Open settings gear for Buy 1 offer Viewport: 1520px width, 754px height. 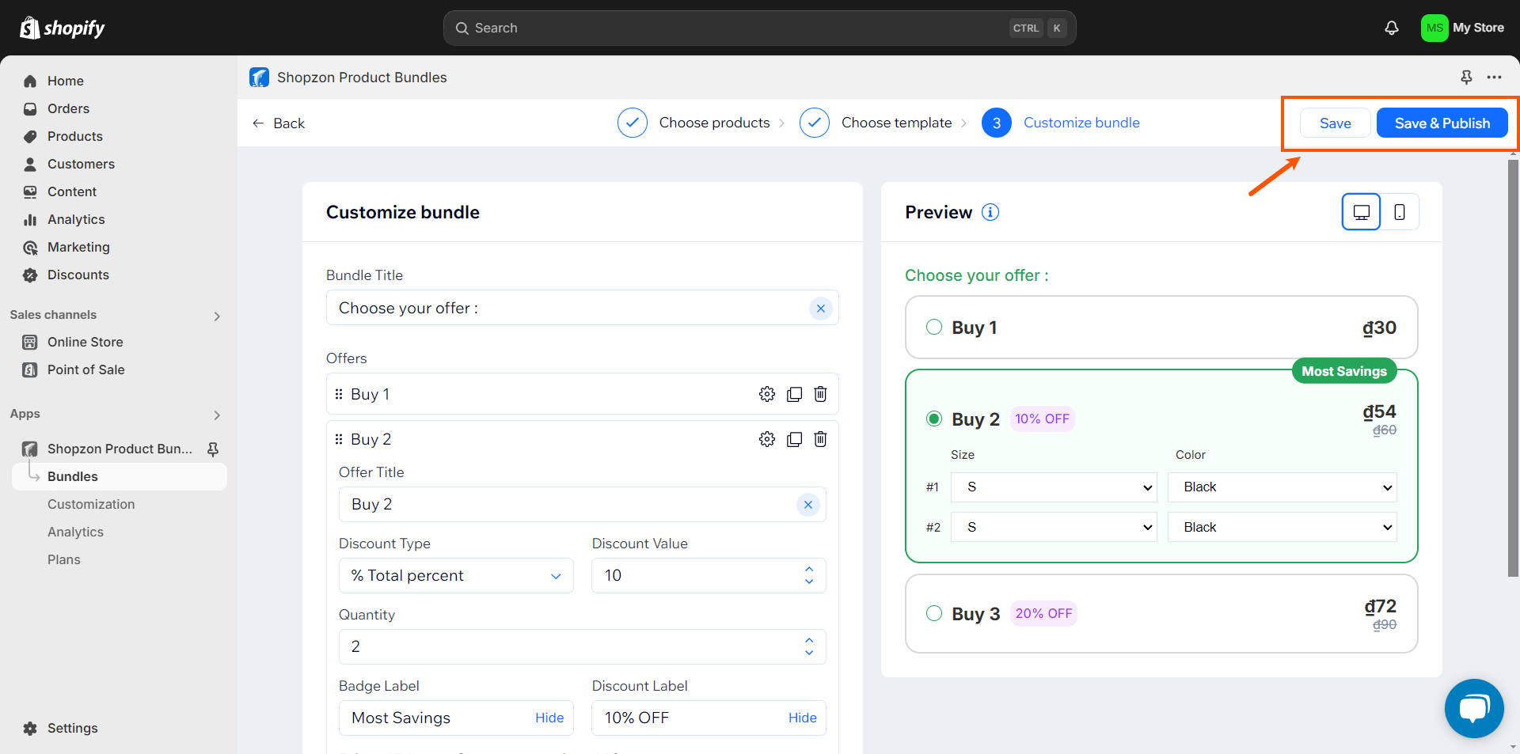coord(766,394)
